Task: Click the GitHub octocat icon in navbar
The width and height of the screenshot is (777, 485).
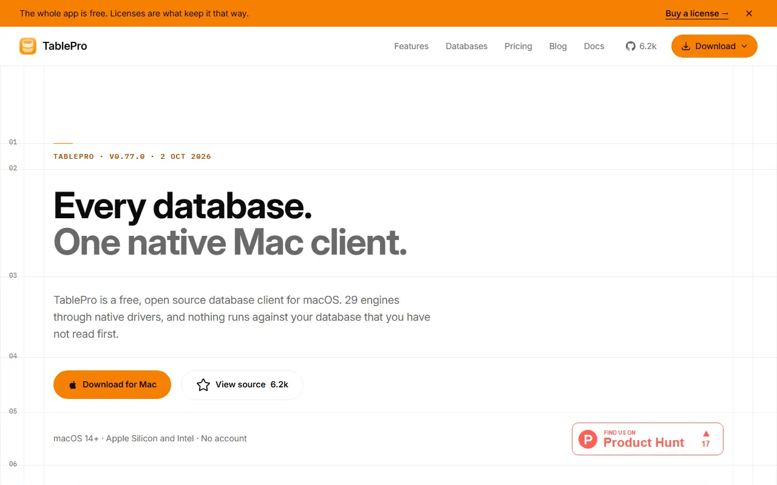Action: 631,46
